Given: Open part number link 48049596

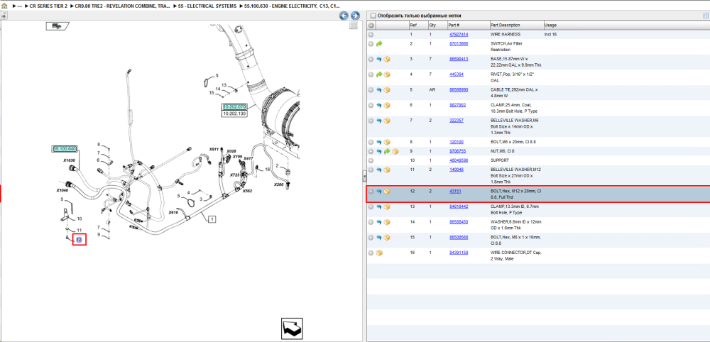Looking at the screenshot, I should tap(459, 160).
